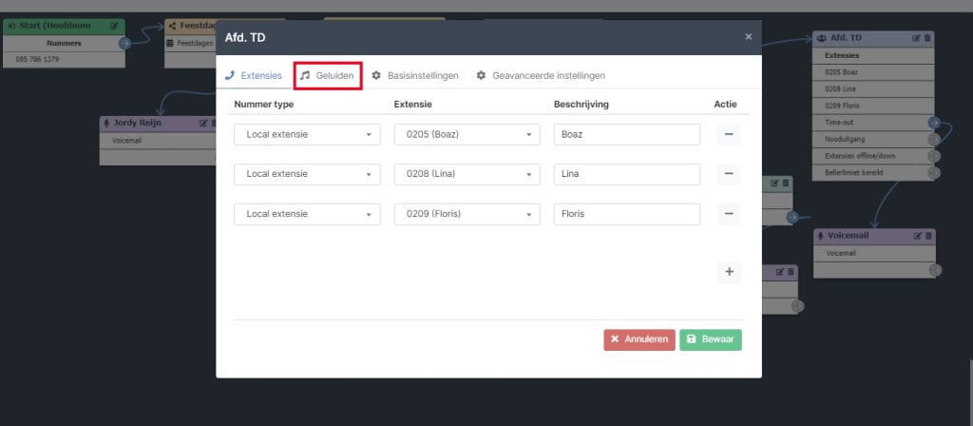Viewport: 973px width, 426px height.
Task: Open the 0209 (Floris) extensie dropdown
Action: 467,214
